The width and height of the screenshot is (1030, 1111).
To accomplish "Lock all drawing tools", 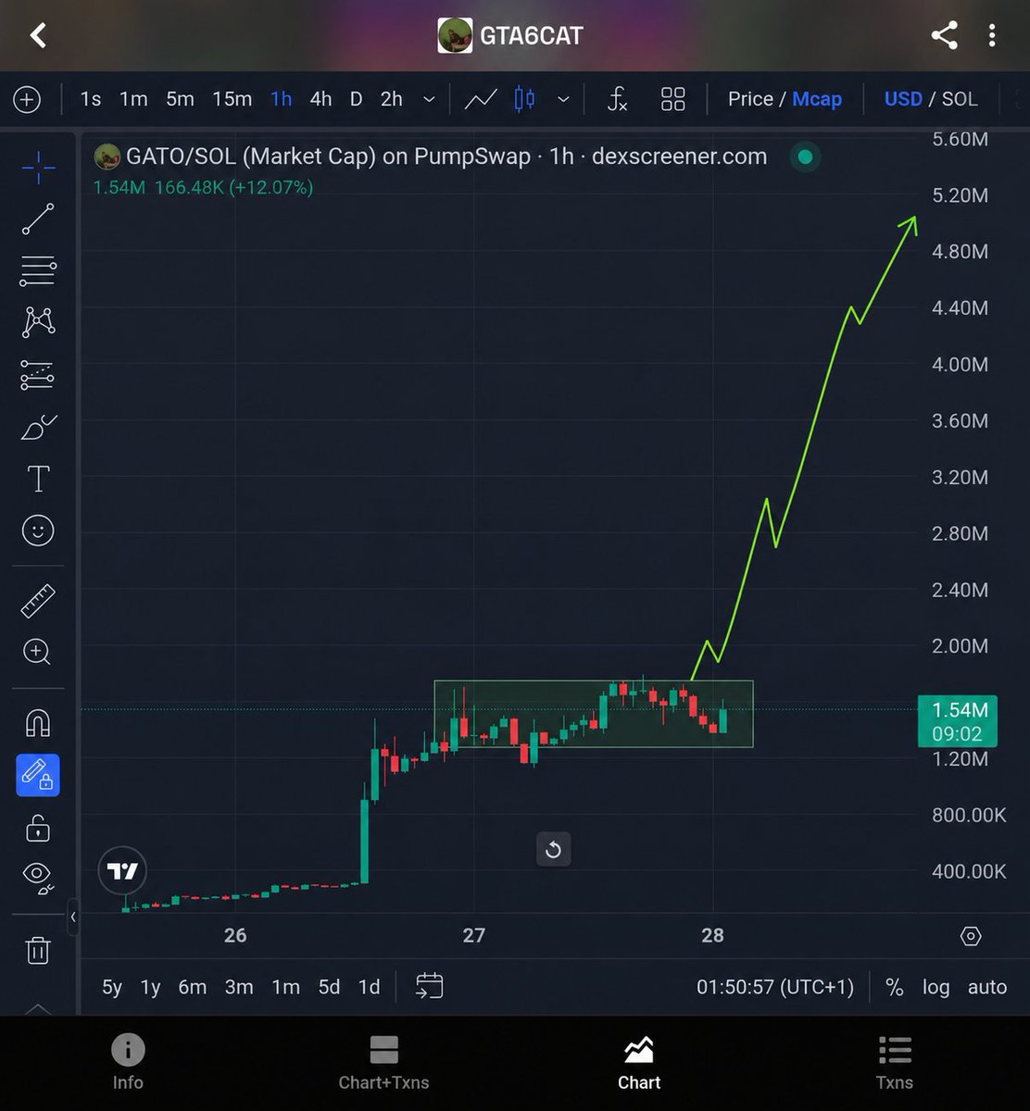I will pos(38,827).
